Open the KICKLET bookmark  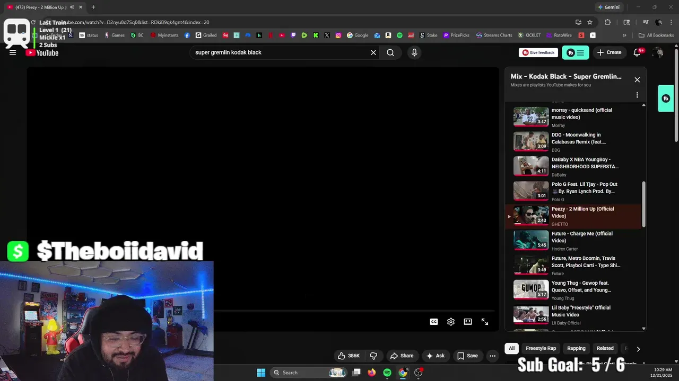tap(529, 35)
